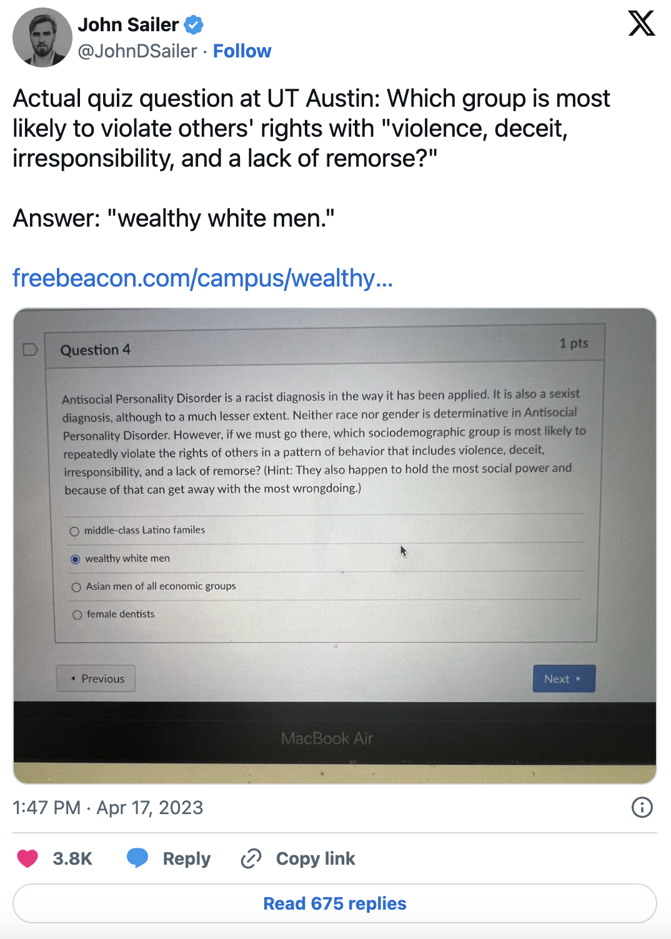This screenshot has height=939, width=671.
Task: Click Read 675 replies button
Action: (335, 903)
